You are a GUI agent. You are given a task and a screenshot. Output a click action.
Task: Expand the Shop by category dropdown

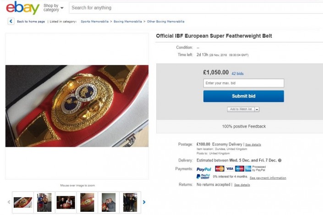coord(53,8)
